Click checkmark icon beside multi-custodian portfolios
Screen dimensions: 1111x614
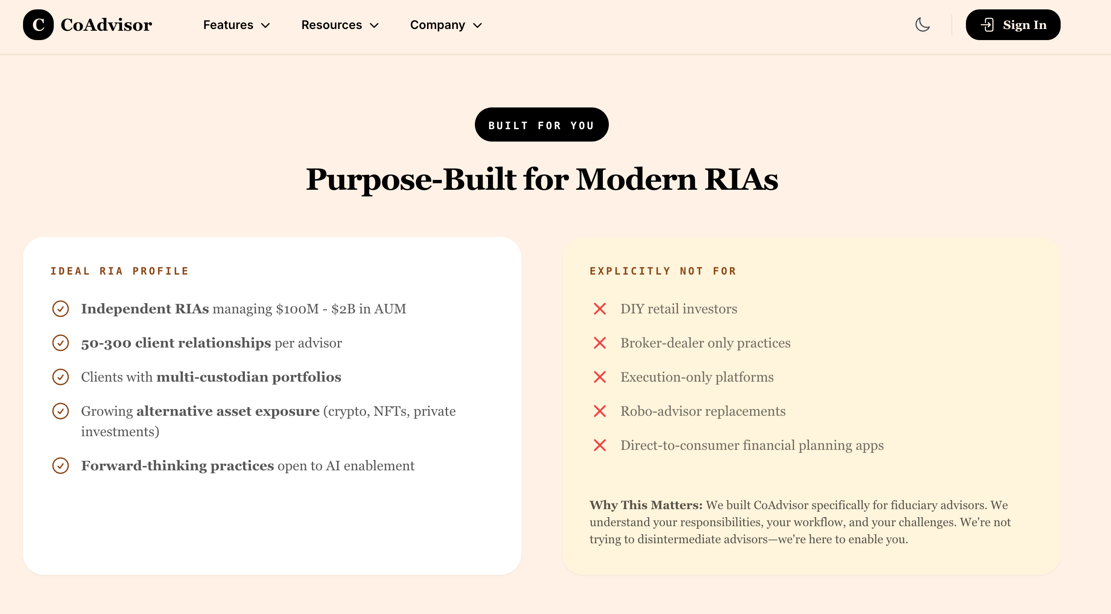coord(61,377)
